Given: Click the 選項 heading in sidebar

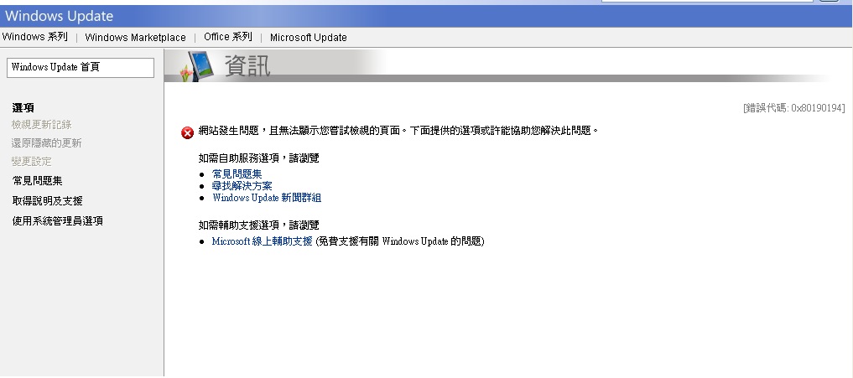Looking at the screenshot, I should click(x=23, y=107).
